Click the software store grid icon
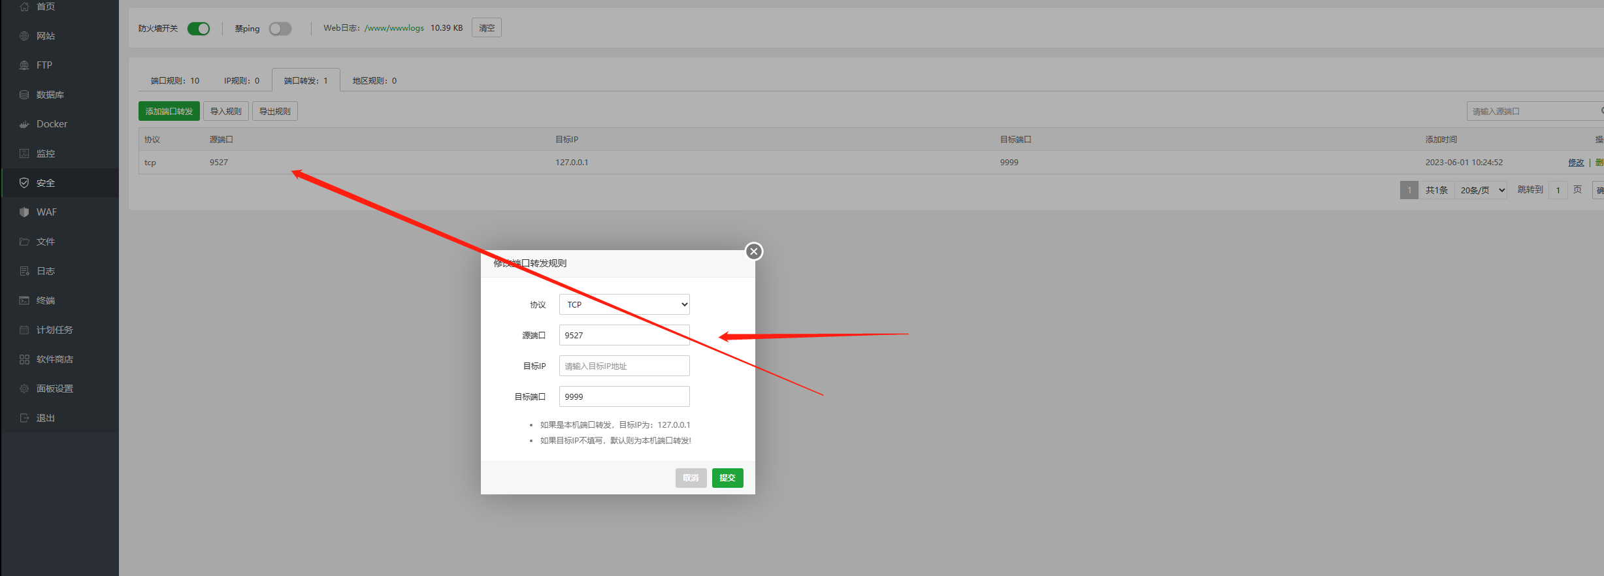The image size is (1604, 576). pos(24,359)
